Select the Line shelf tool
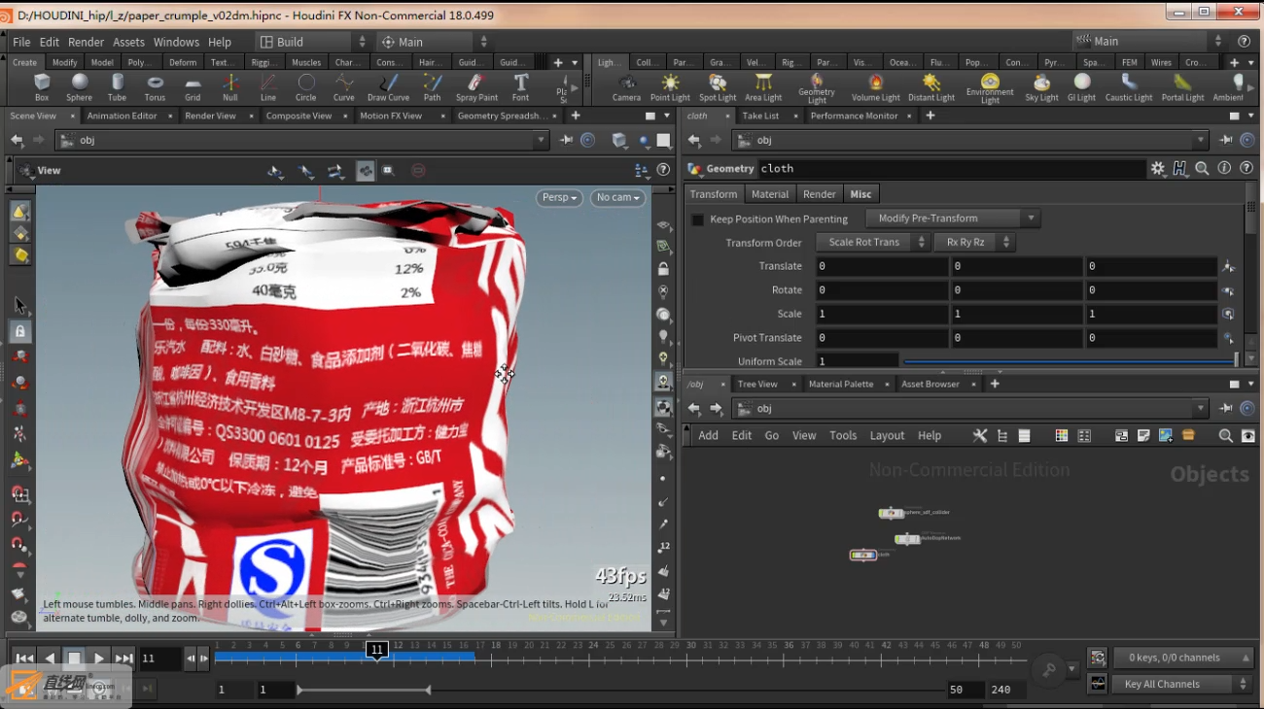This screenshot has width=1264, height=709. pyautogui.click(x=268, y=87)
